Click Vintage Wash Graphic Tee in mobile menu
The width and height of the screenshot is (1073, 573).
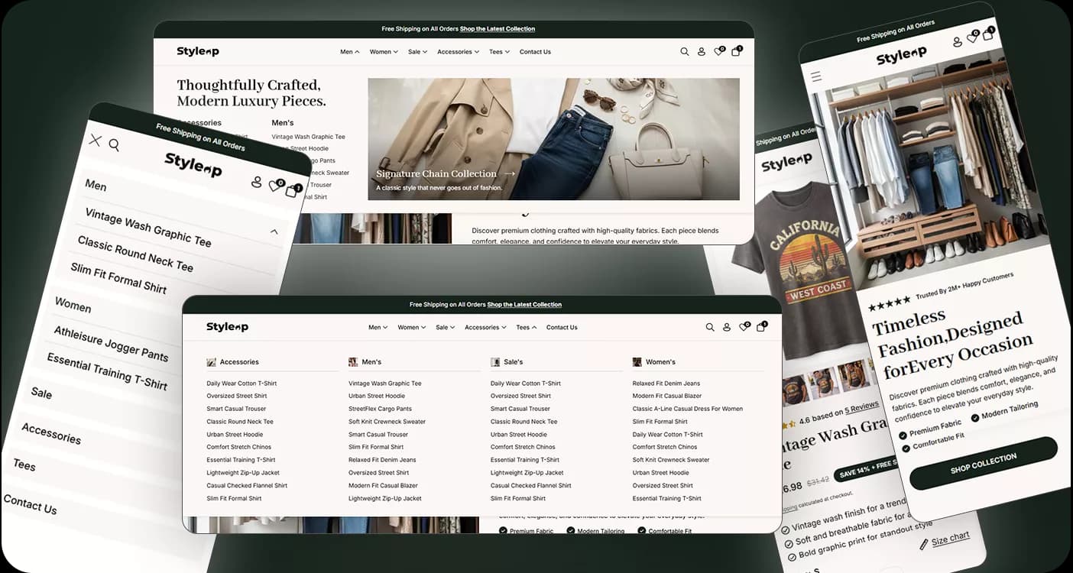tap(147, 228)
